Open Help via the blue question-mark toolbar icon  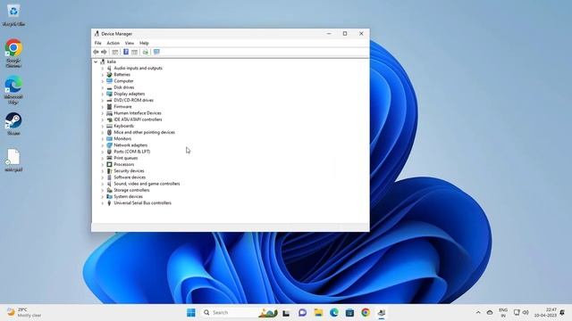tap(126, 52)
